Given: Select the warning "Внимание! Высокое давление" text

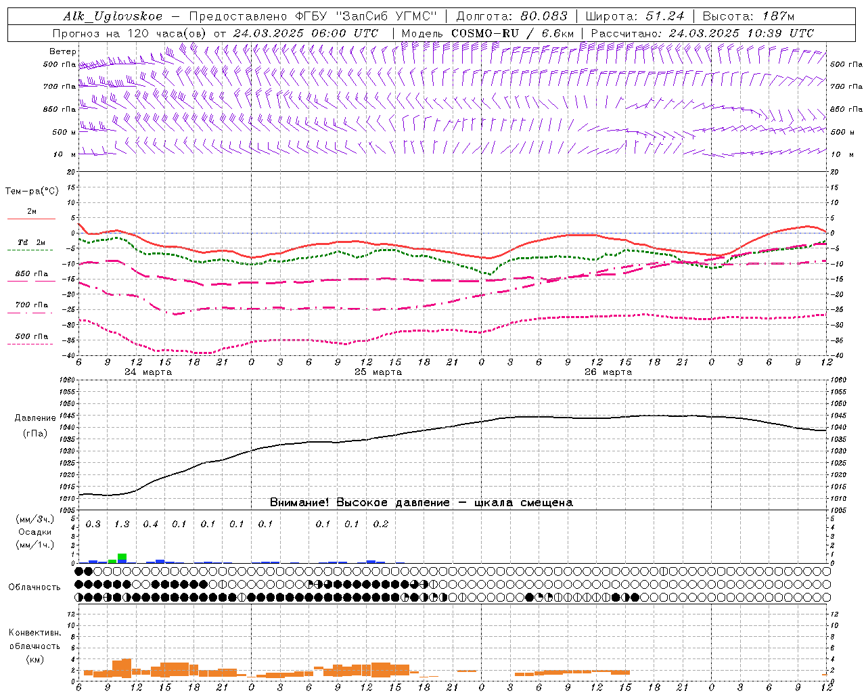Looking at the screenshot, I should tap(359, 503).
